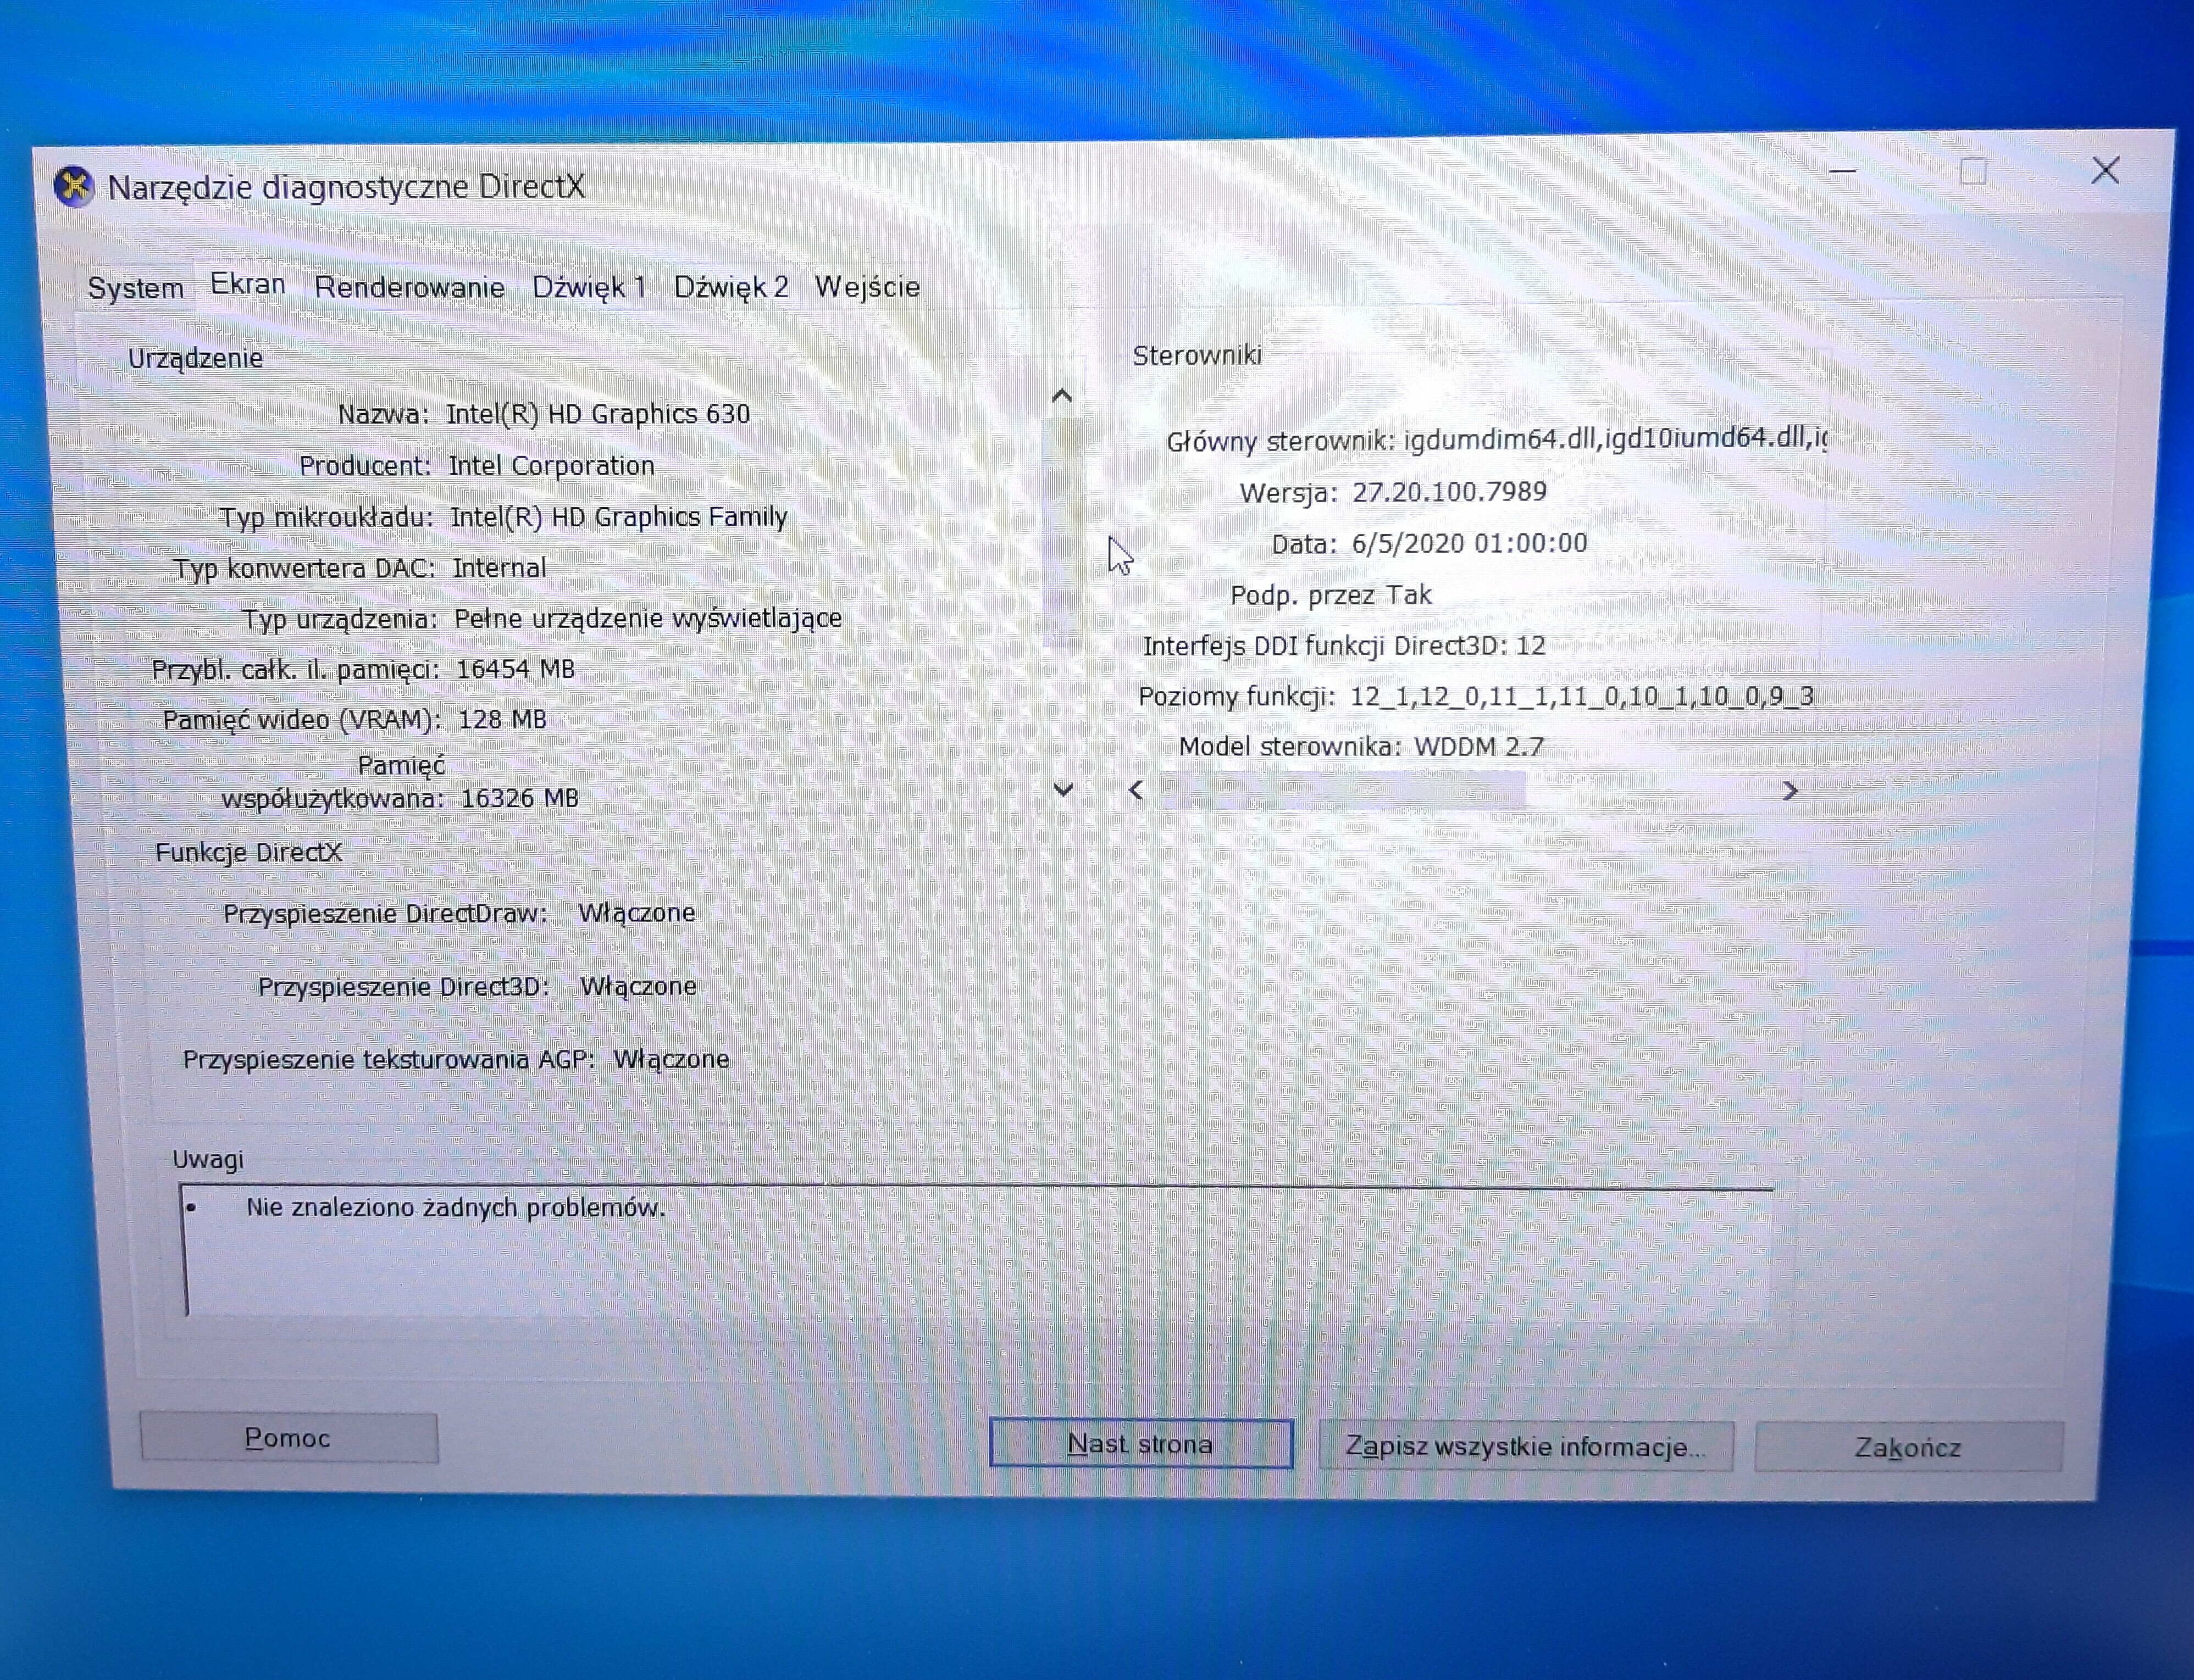Minimize the DirectX diagnostic window
2194x1680 pixels.
tap(1843, 172)
